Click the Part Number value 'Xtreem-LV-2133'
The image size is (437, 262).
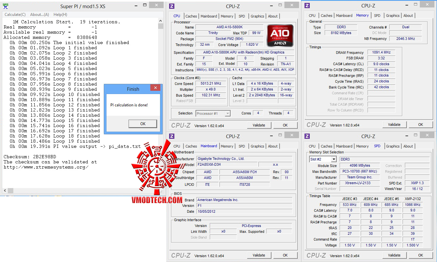pos(359,183)
